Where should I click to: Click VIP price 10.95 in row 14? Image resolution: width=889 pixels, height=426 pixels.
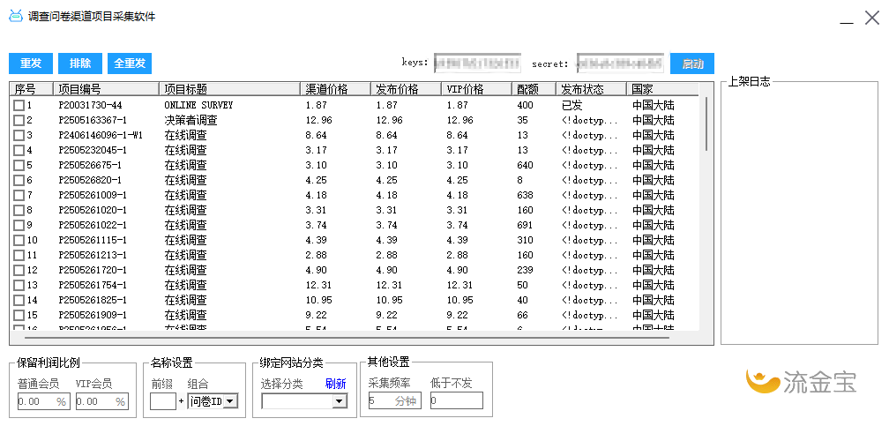click(x=459, y=301)
